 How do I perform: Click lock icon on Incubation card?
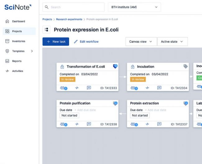tap(133, 67)
